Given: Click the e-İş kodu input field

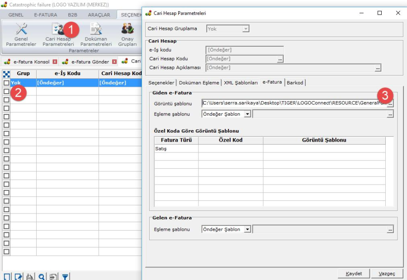Looking at the screenshot, I should [245, 50].
